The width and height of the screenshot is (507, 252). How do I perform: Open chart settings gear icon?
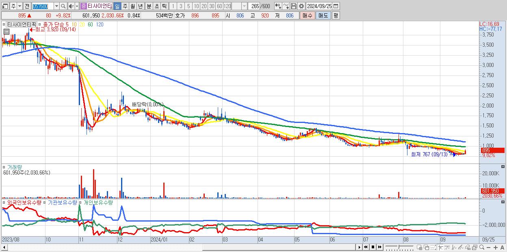(301, 6)
